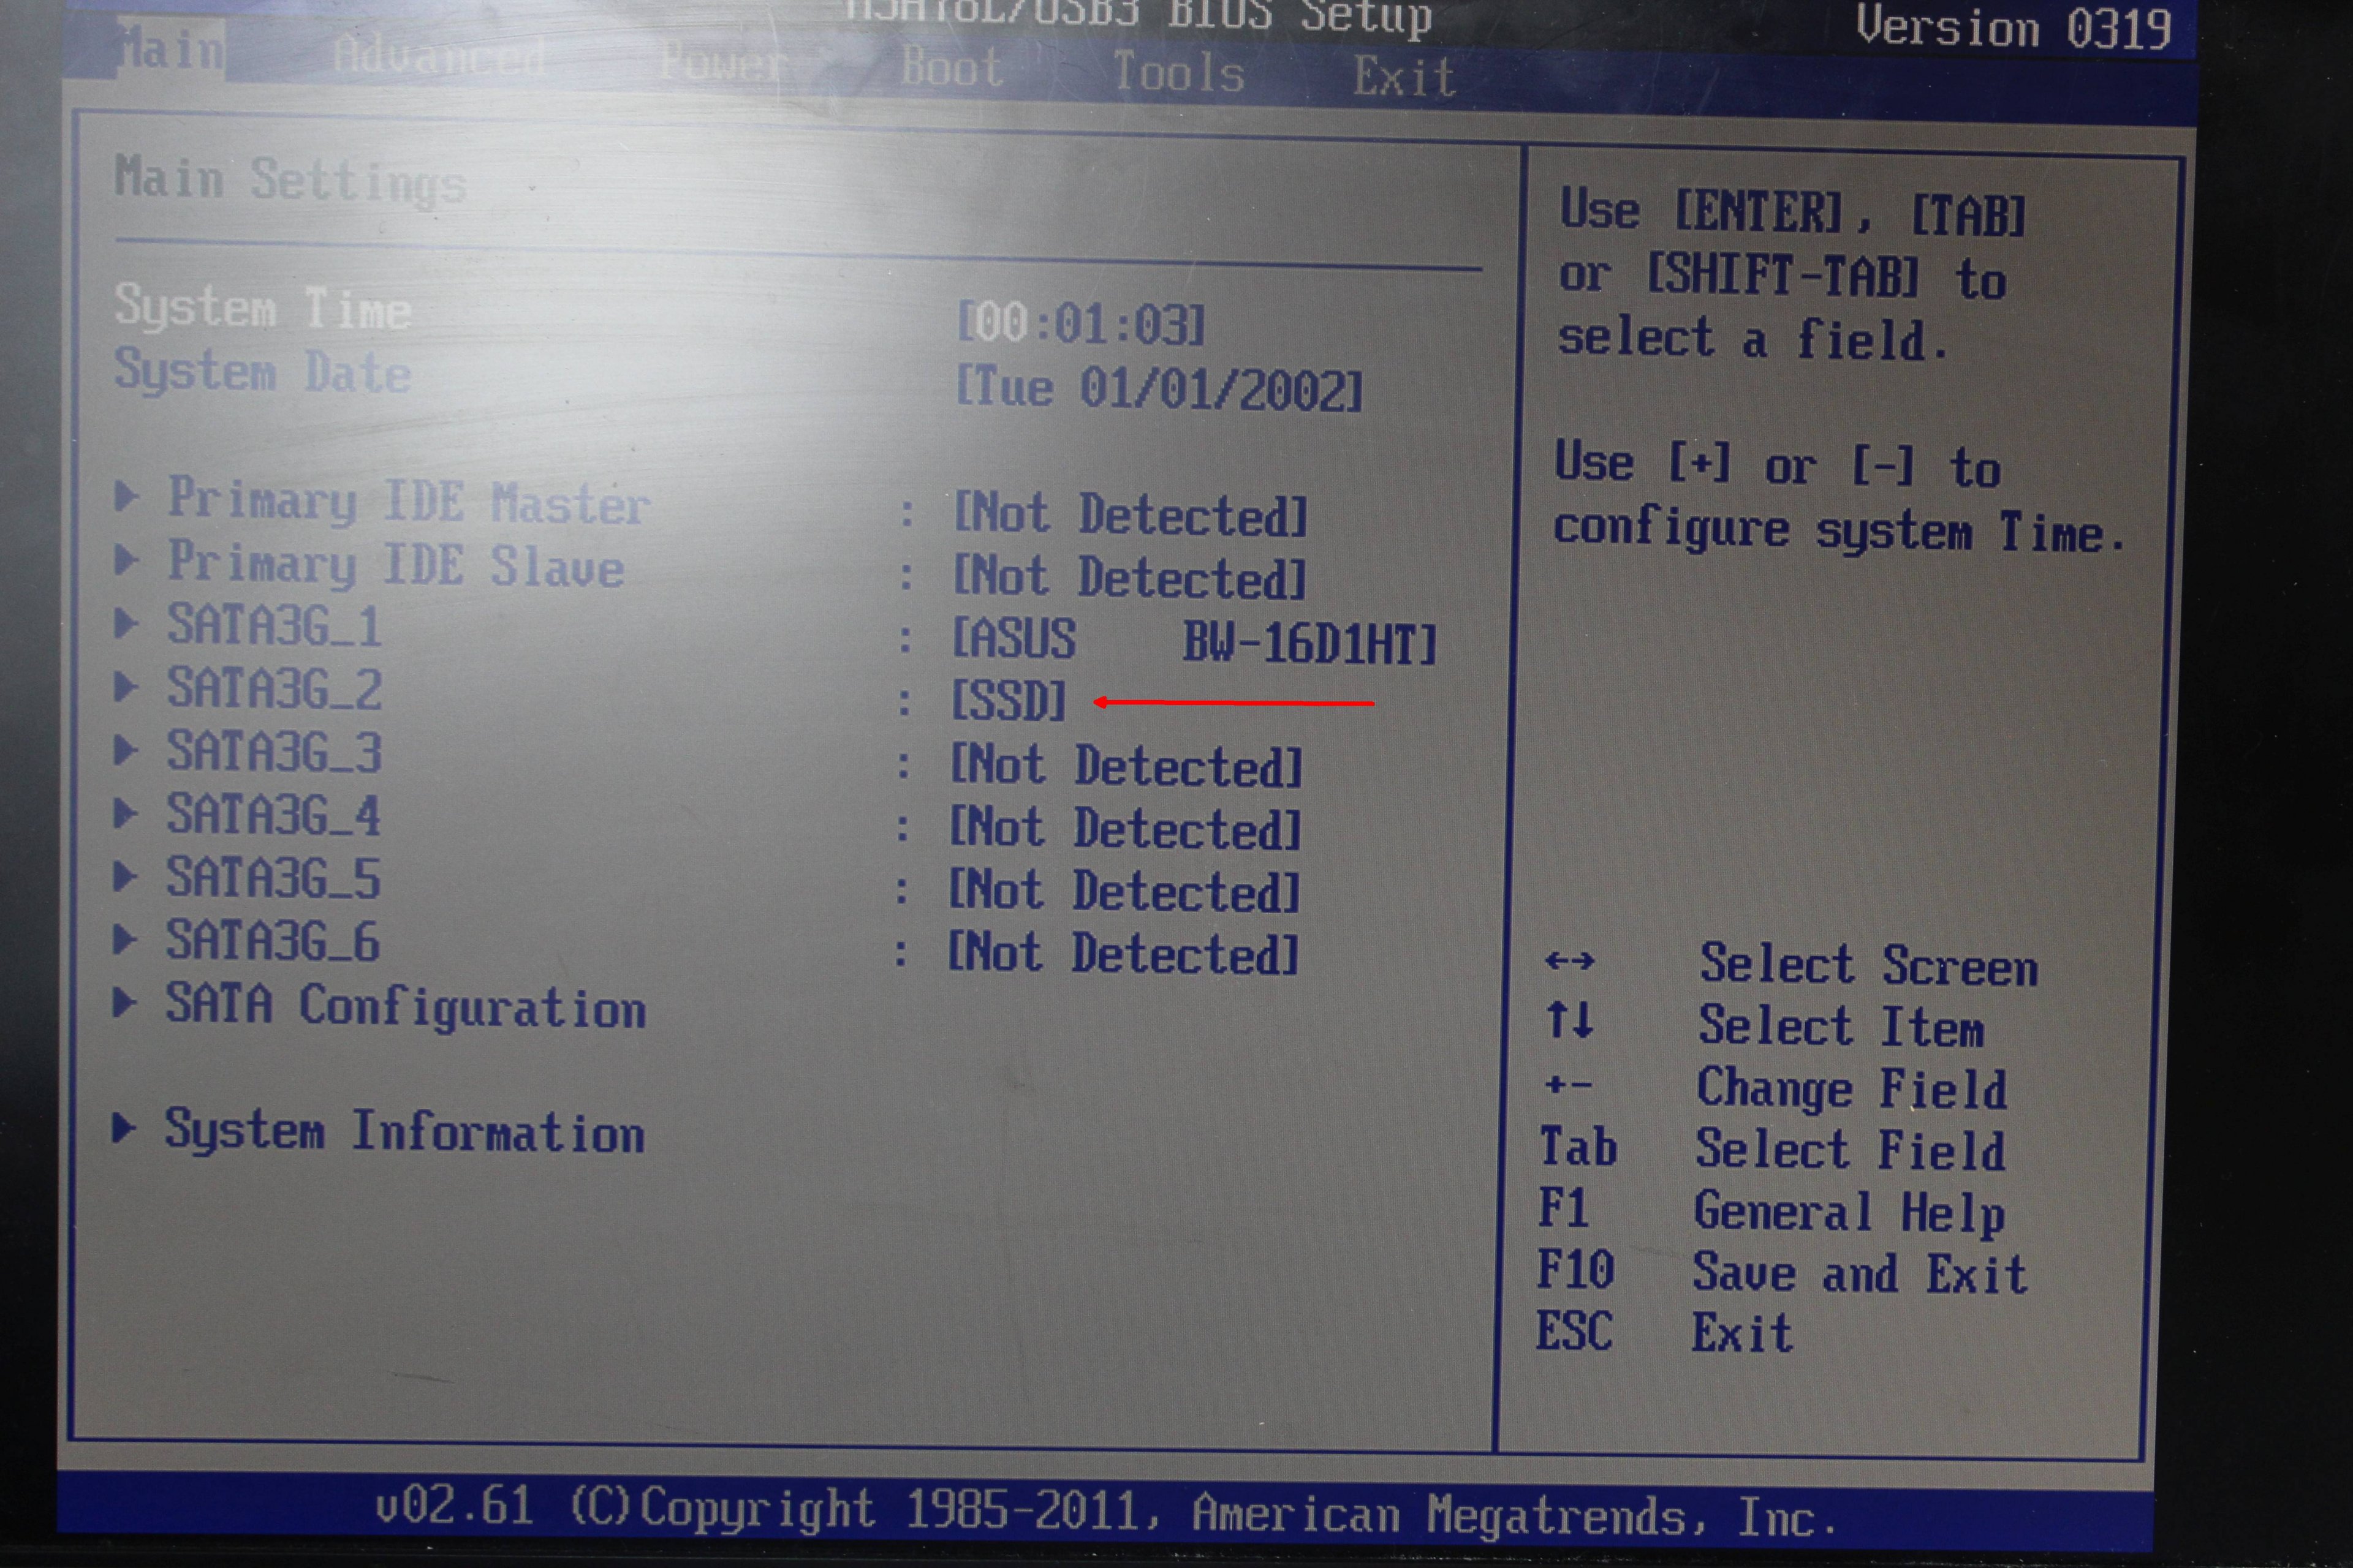Open the Boot tab
The width and height of the screenshot is (2353, 1568).
(952, 69)
